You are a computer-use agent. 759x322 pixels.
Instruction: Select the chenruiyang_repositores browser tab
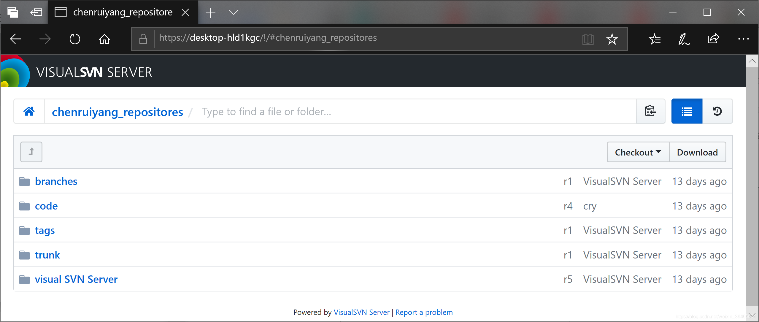coord(123,12)
